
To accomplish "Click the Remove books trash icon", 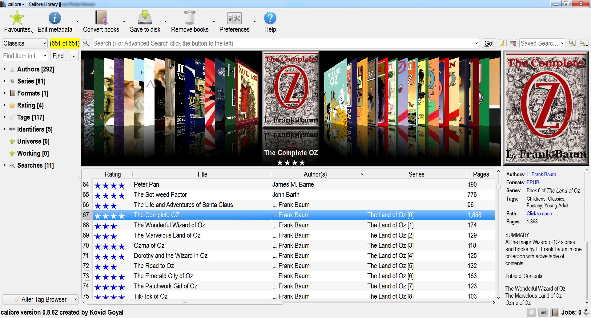I will (x=190, y=18).
